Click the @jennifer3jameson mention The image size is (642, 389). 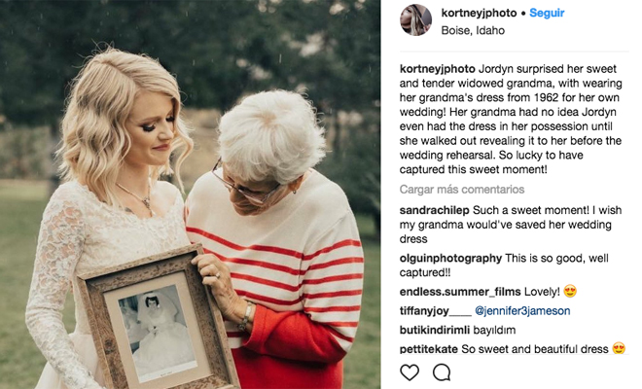tap(522, 311)
